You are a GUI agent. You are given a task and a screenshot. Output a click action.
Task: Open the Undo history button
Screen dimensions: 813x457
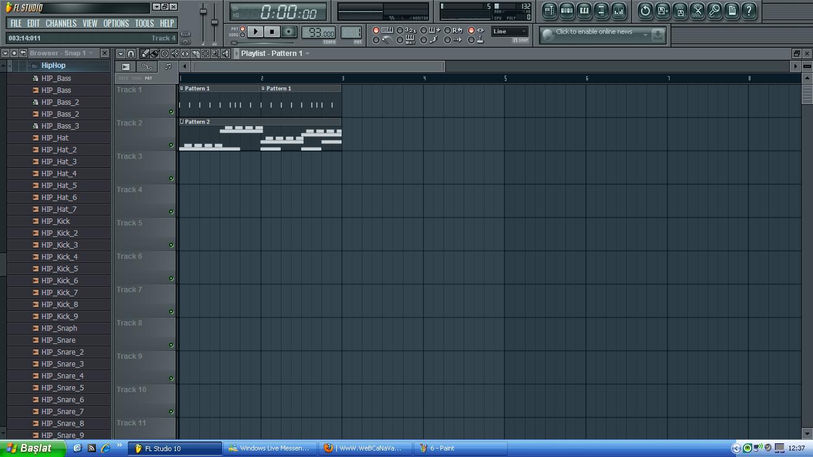(645, 11)
